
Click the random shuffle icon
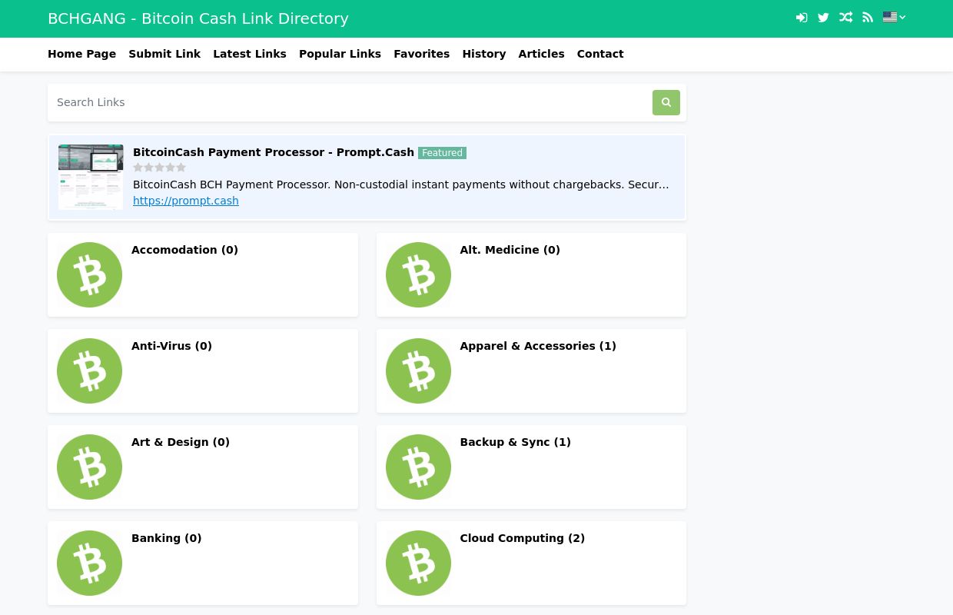(845, 18)
